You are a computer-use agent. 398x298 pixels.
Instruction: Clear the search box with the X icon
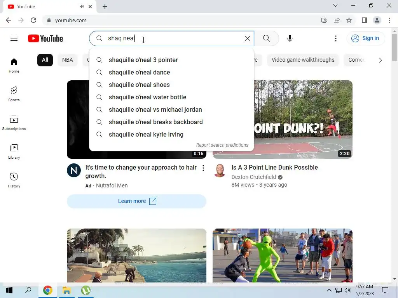[247, 38]
